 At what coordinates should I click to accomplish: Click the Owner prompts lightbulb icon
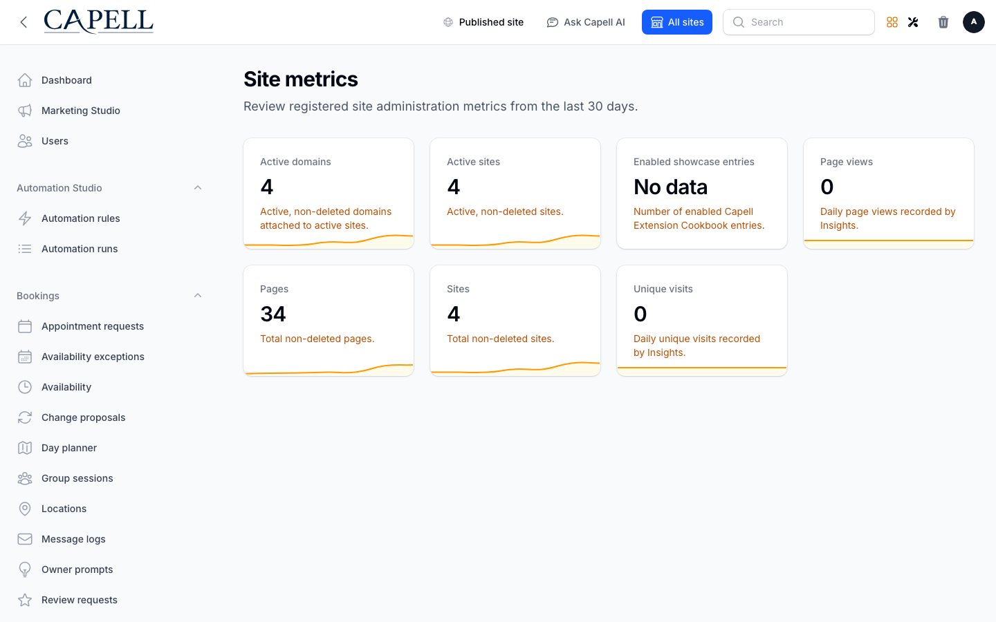[x=25, y=569]
